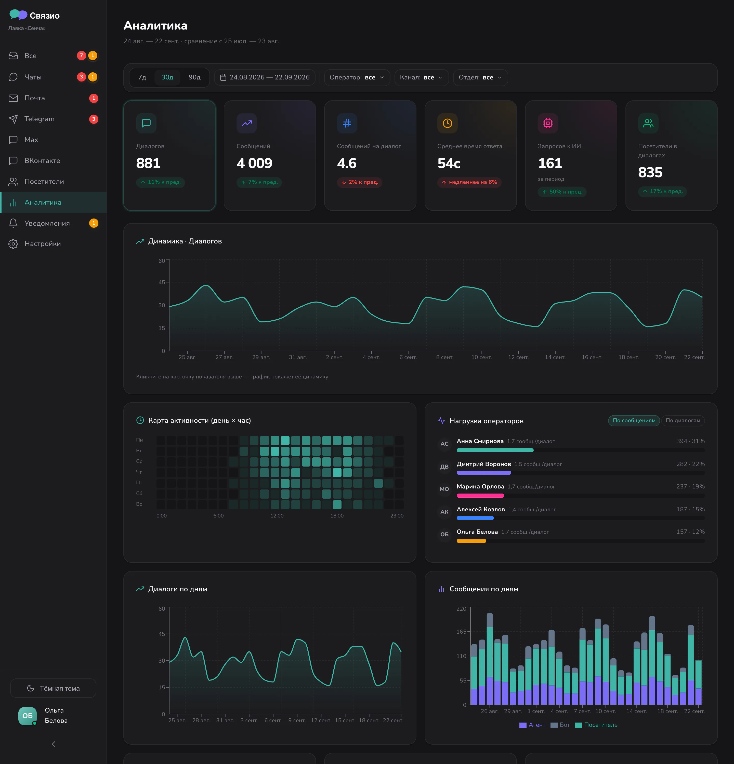Viewport: 734px width, 764px height.
Task: Click the Среднее время ответа clock icon
Action: (447, 123)
